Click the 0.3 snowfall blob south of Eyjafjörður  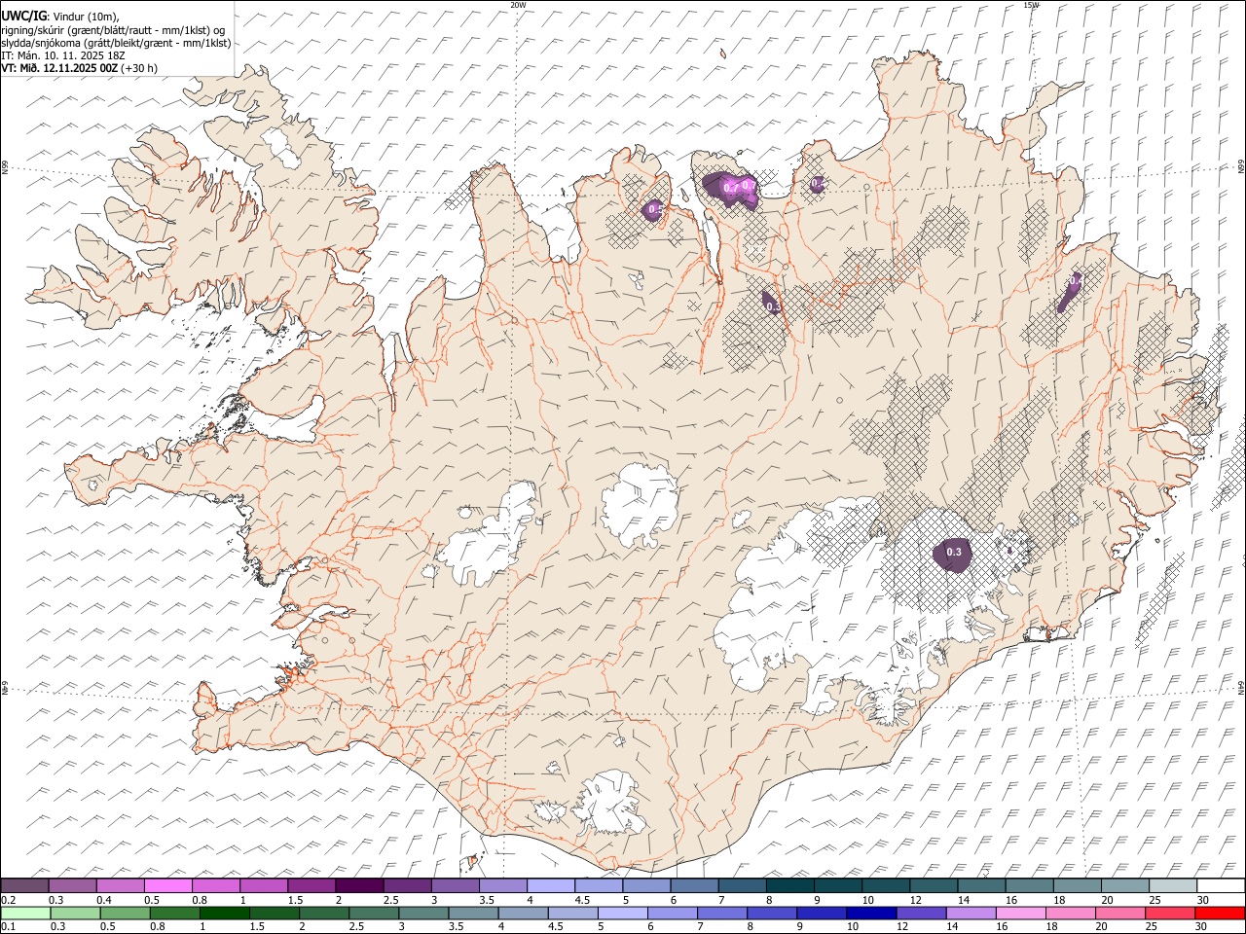pos(770,304)
